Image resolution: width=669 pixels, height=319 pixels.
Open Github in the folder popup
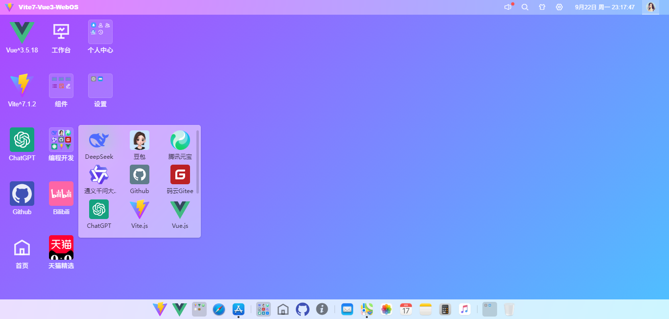pos(140,179)
